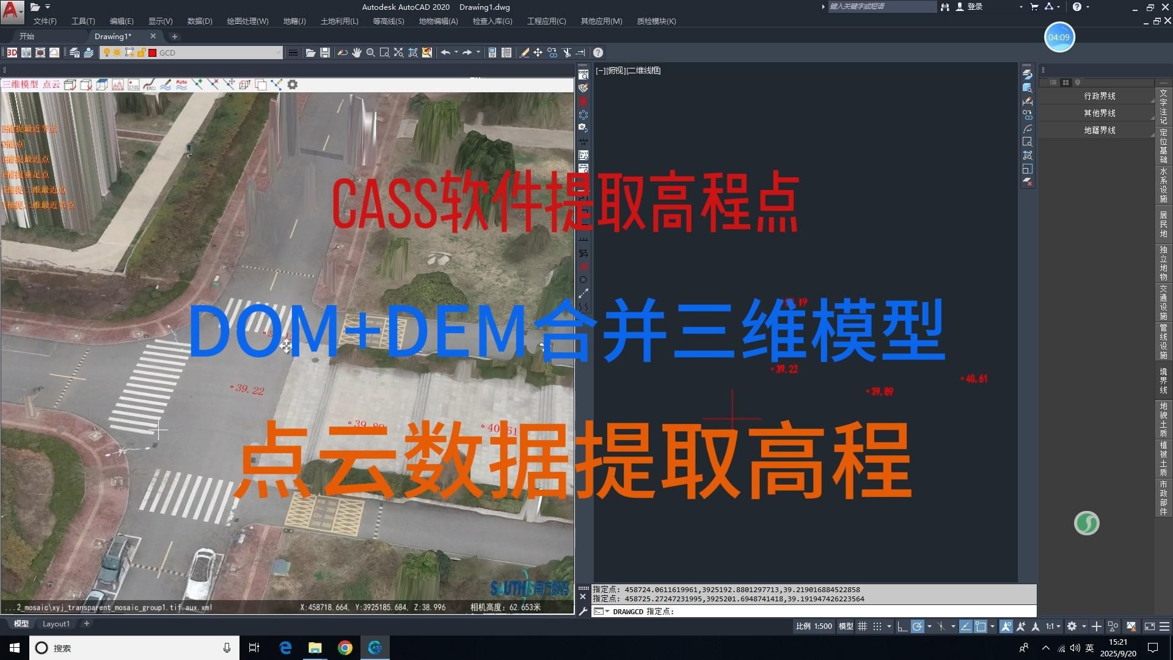Click the Erase icon in the right side toolbar

pyautogui.click(x=1028, y=182)
